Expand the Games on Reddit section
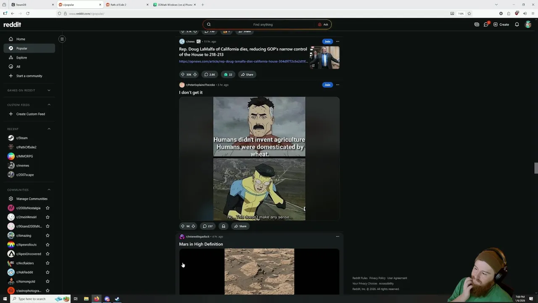538x303 pixels. [49, 90]
